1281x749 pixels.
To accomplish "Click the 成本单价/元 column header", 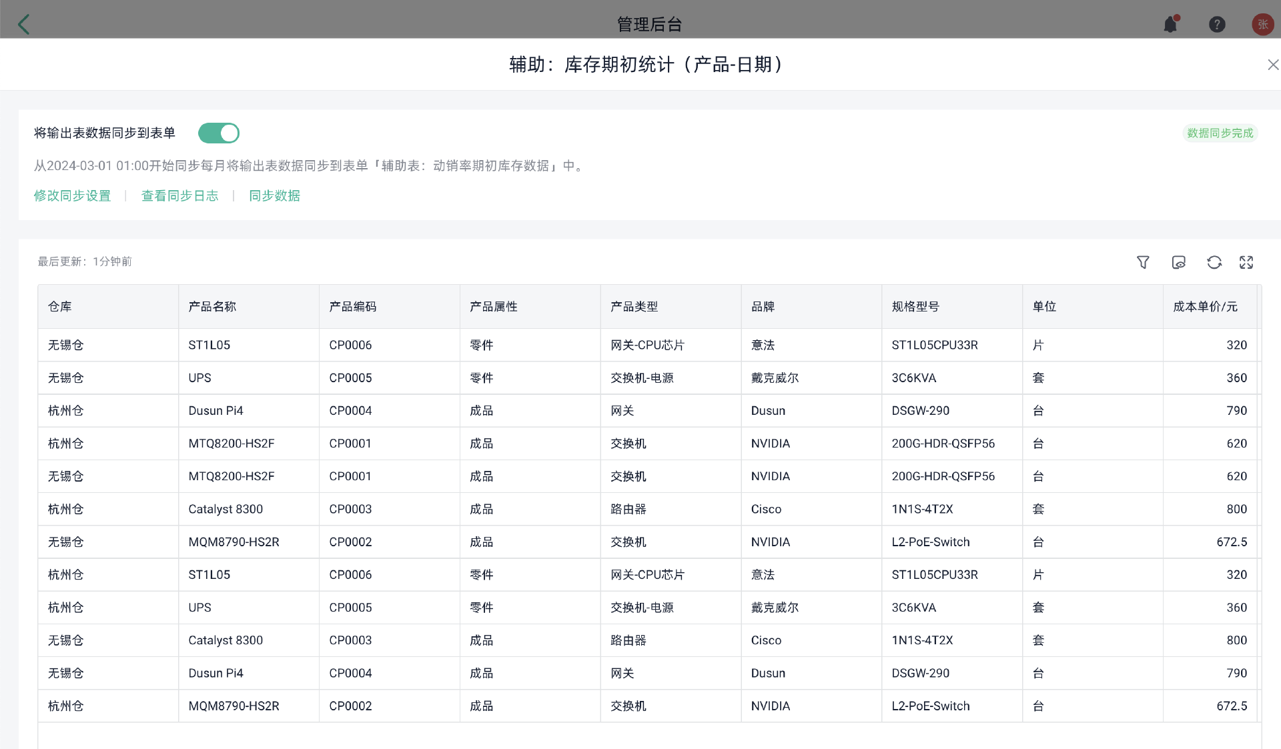I will pyautogui.click(x=1205, y=307).
